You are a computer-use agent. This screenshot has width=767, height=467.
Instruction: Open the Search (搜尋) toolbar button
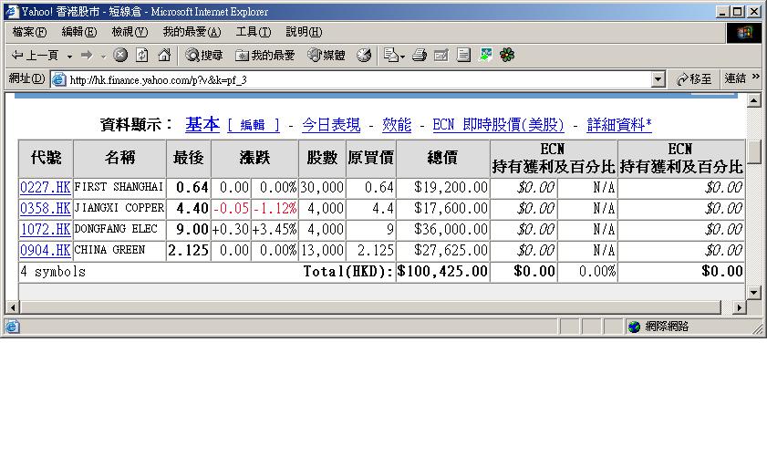tap(204, 56)
